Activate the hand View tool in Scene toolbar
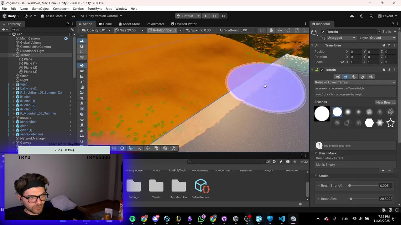The height and width of the screenshot is (225, 401). click(271, 30)
